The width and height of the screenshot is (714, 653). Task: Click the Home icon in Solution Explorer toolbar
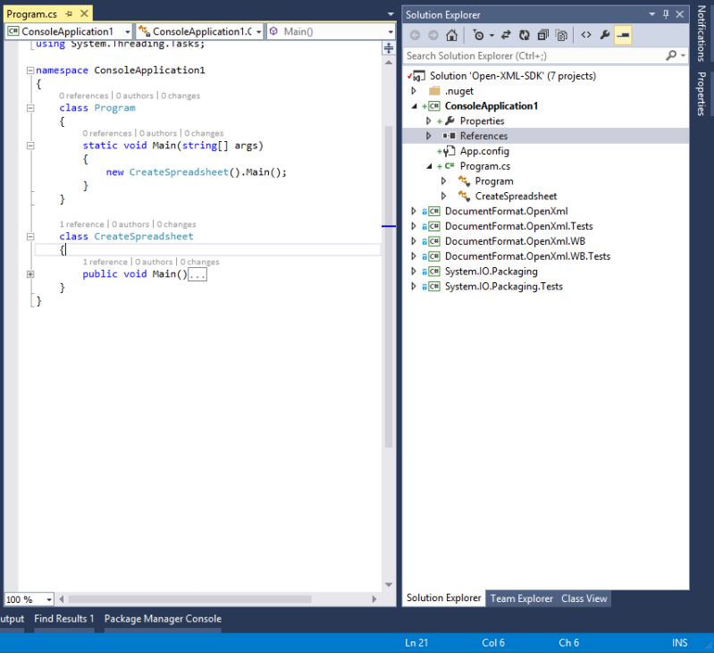coord(451,35)
